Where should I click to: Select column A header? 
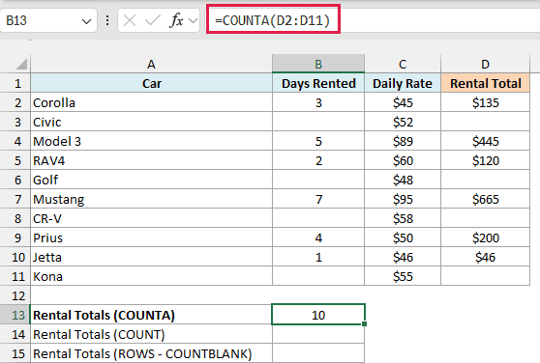(151, 64)
